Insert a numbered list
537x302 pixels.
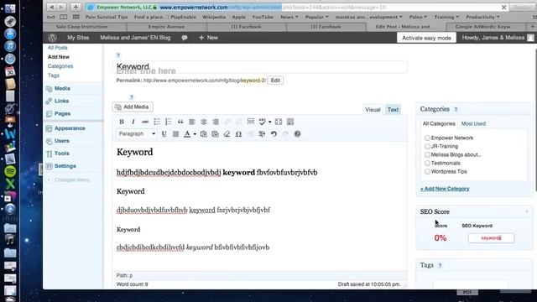click(168, 122)
